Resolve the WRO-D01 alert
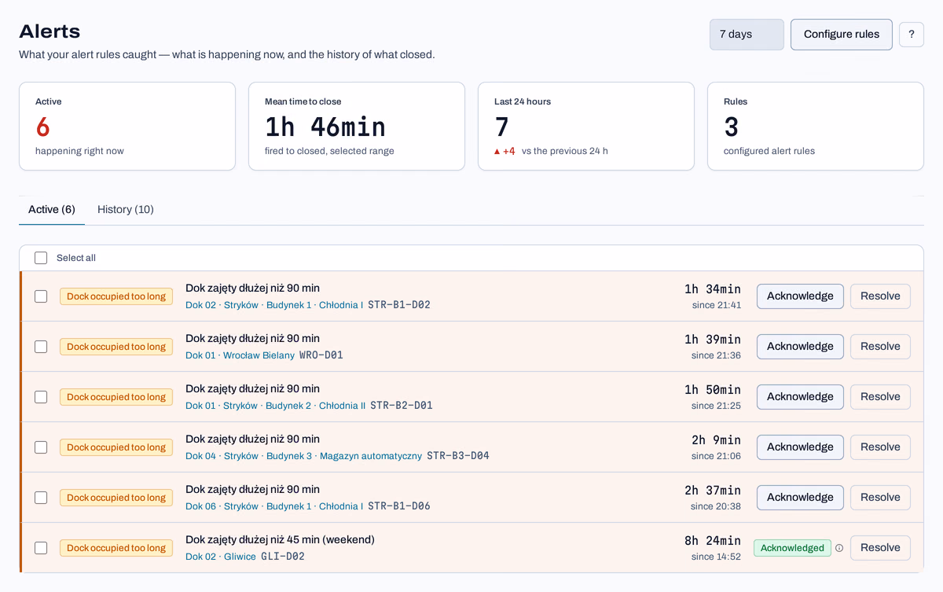Screen dimensions: 943x592 point(880,347)
